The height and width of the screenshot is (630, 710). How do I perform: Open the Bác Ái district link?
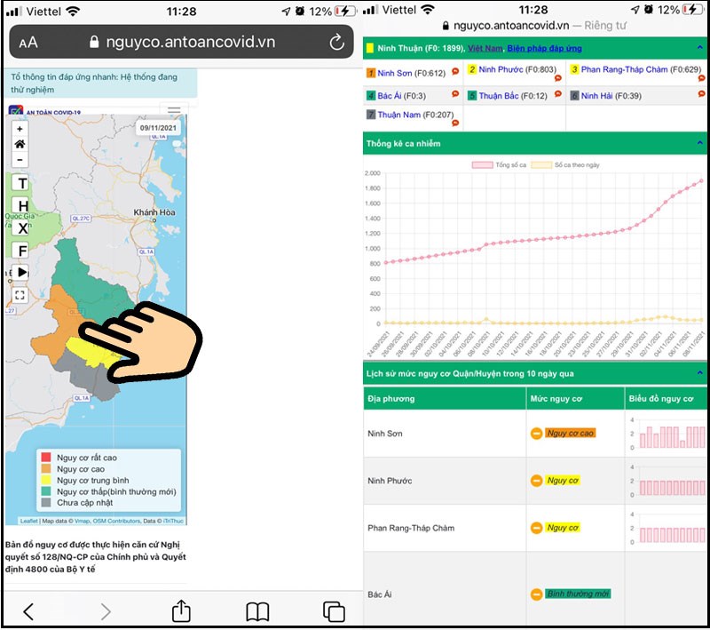[390, 96]
